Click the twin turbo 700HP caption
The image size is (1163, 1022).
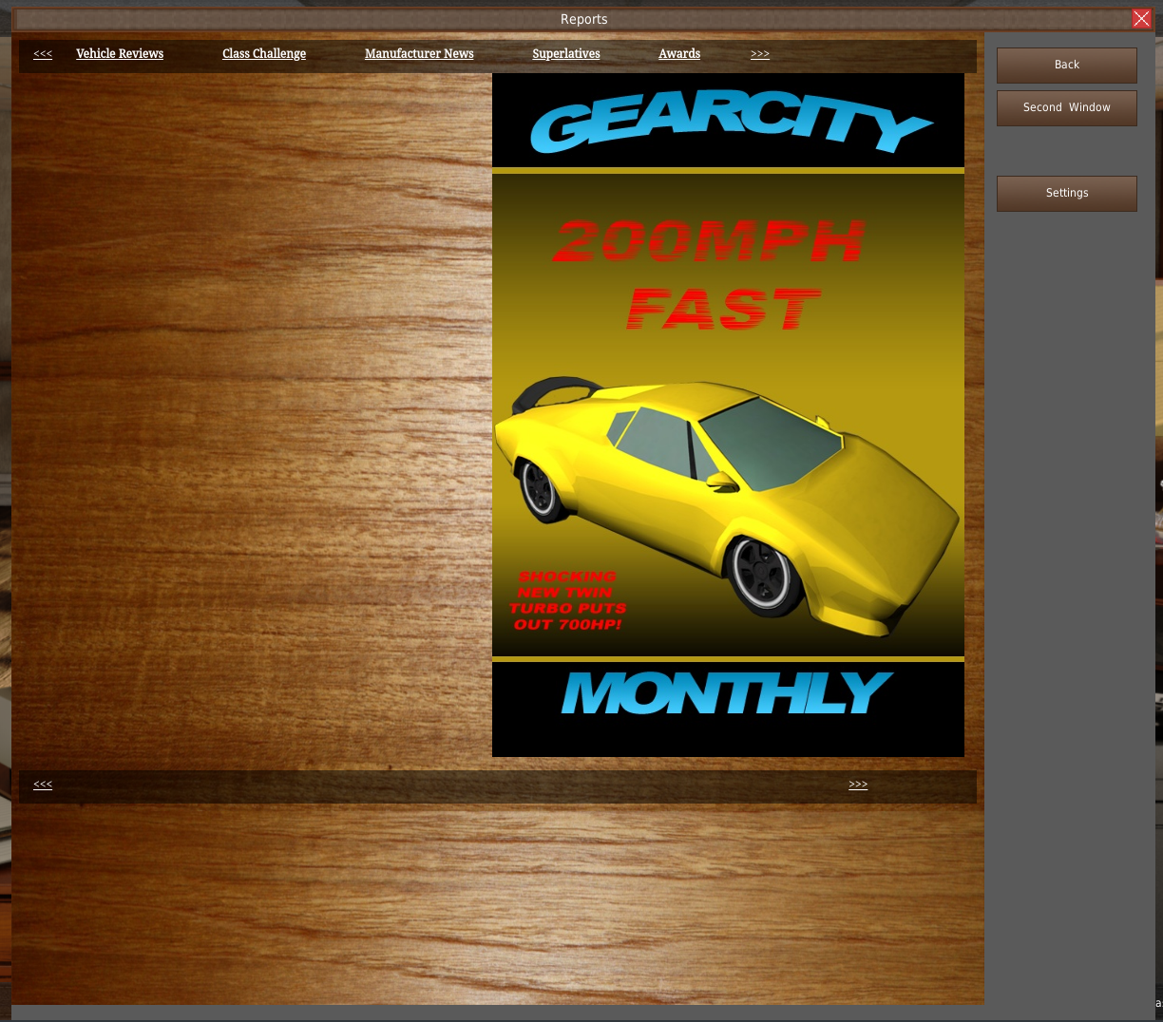[567, 601]
